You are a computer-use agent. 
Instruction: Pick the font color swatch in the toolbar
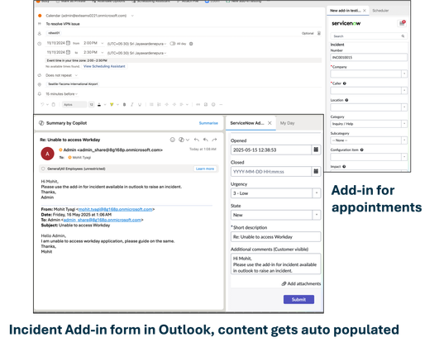point(99,105)
